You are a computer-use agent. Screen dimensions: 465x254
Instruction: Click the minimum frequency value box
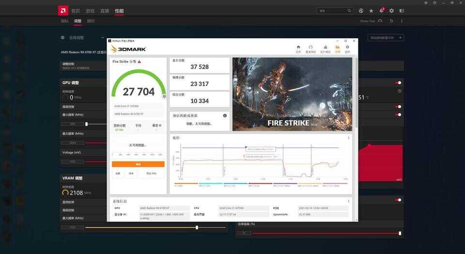[x=73, y=124]
